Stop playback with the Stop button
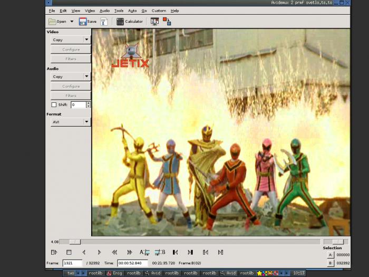Viewport: 369px width, 277px height. [x=69, y=252]
